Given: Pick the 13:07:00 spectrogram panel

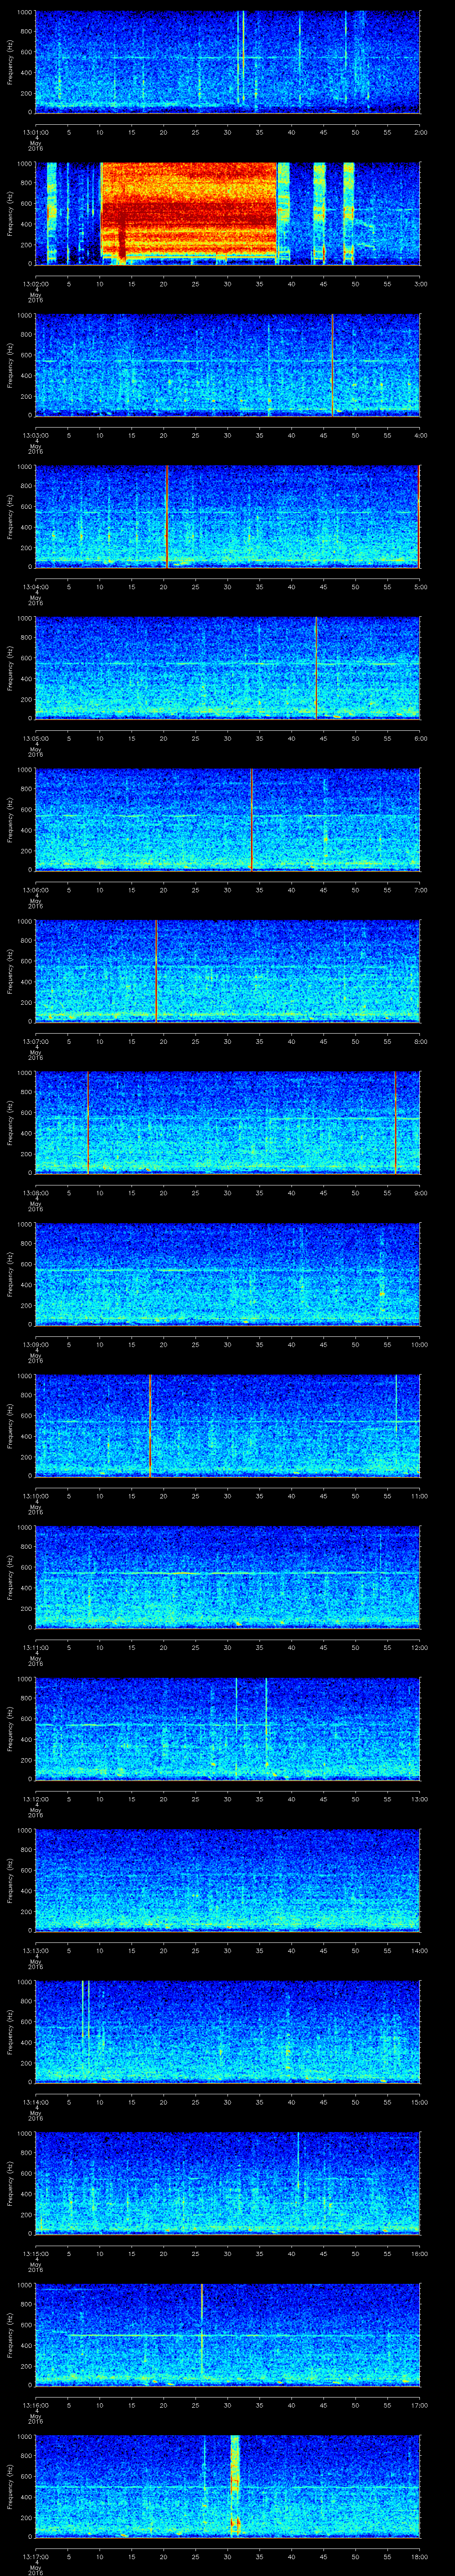Looking at the screenshot, I should point(227,972).
